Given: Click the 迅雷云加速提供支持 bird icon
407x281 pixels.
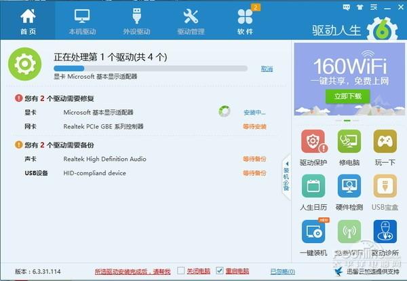Looking at the screenshot, I should pos(338,271).
